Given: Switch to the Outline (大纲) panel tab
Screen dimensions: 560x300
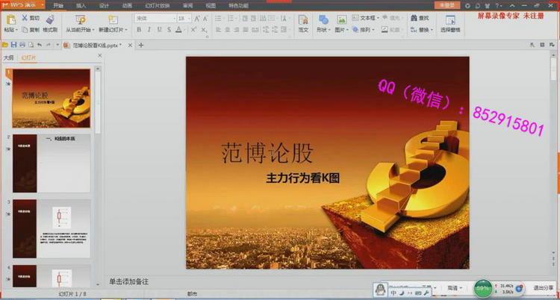Looking at the screenshot, I should (x=8, y=57).
